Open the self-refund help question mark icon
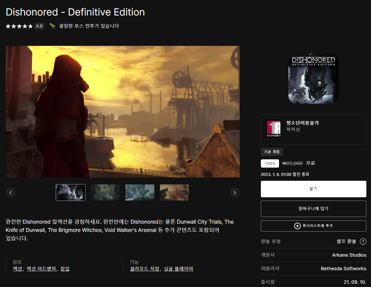 [363, 241]
